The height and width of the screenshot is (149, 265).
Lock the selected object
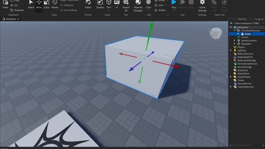coord(159,5)
